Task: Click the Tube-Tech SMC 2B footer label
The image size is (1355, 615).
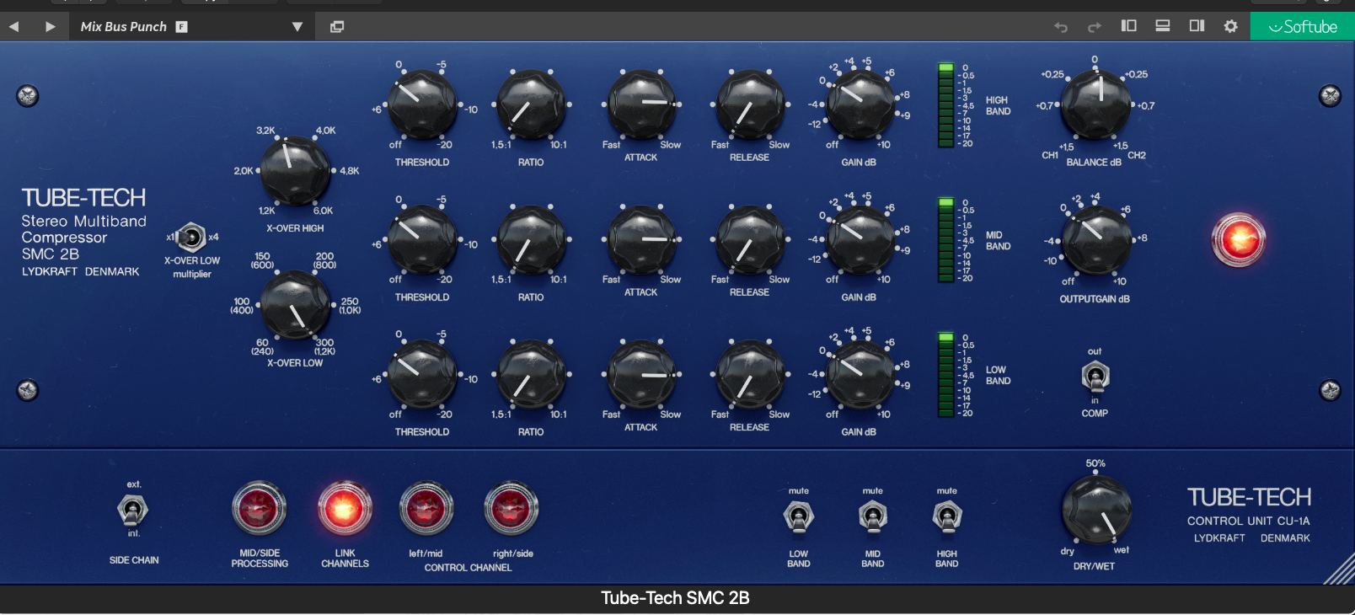Action: [x=675, y=598]
